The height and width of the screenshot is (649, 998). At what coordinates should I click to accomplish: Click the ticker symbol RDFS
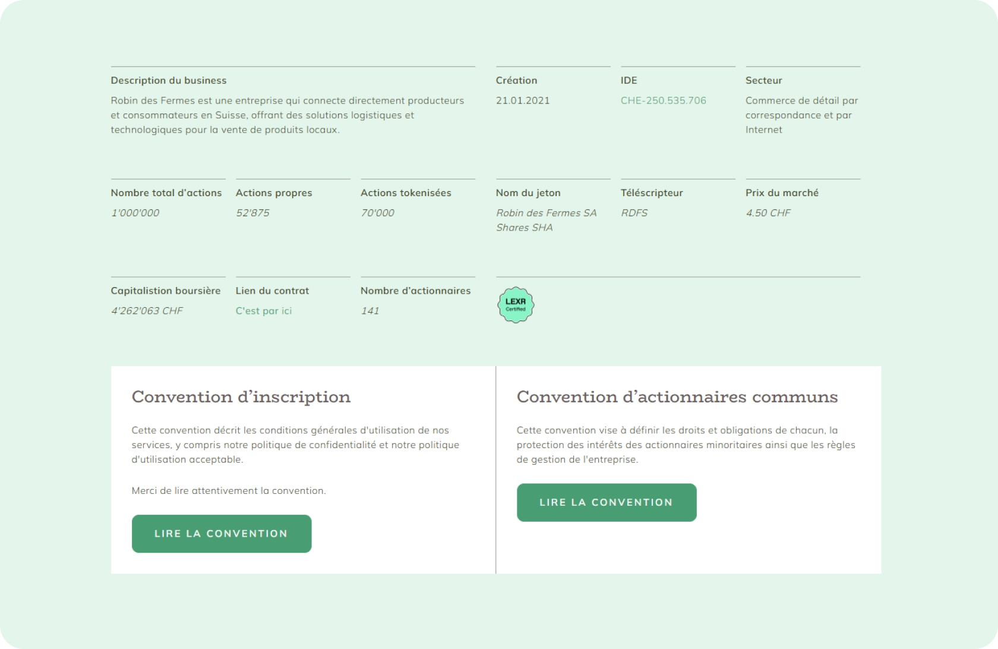coord(634,213)
